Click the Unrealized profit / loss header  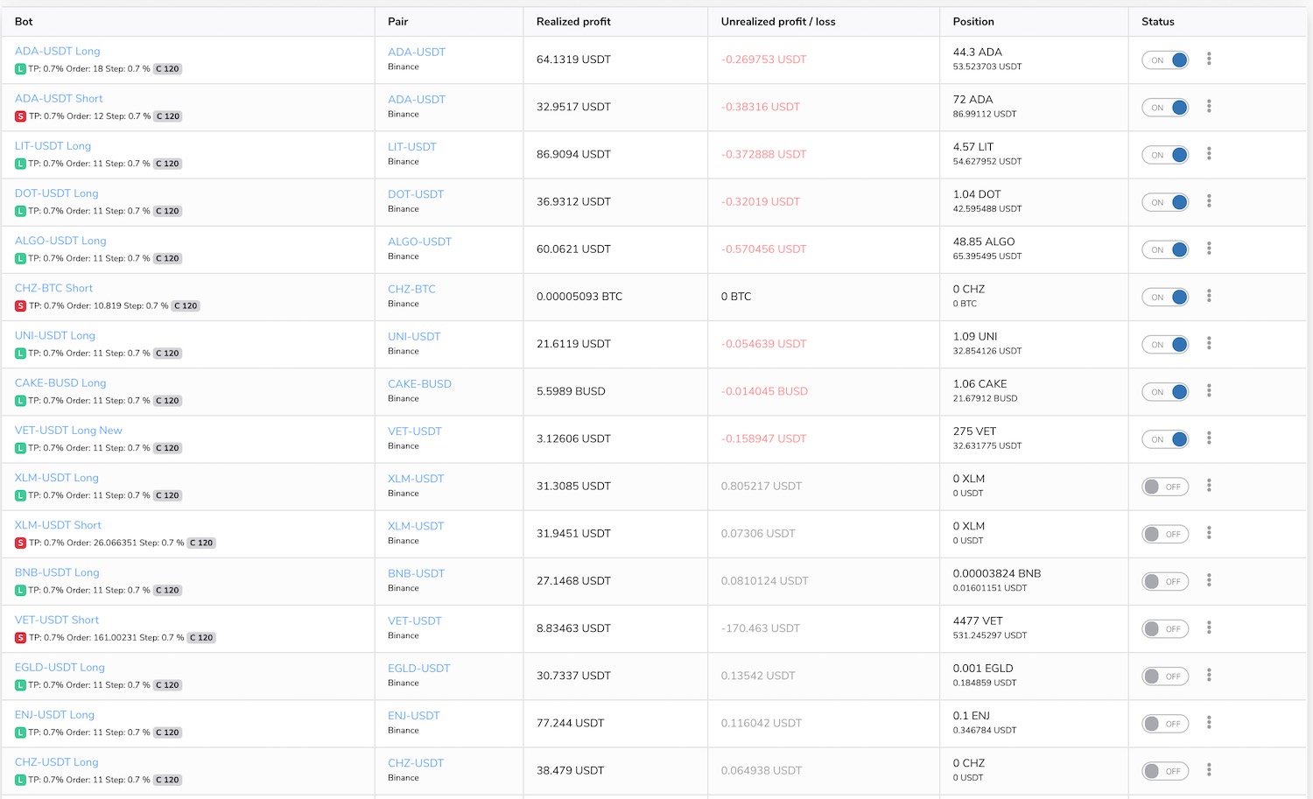[x=777, y=22]
